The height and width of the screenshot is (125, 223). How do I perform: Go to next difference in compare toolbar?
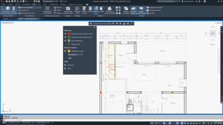[121, 24]
